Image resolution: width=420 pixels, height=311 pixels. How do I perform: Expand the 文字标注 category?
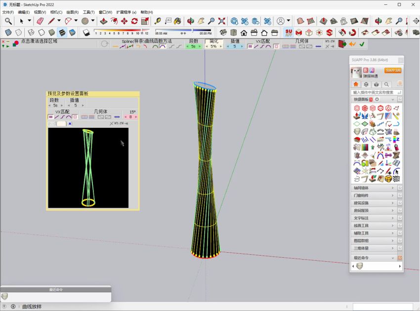374,218
